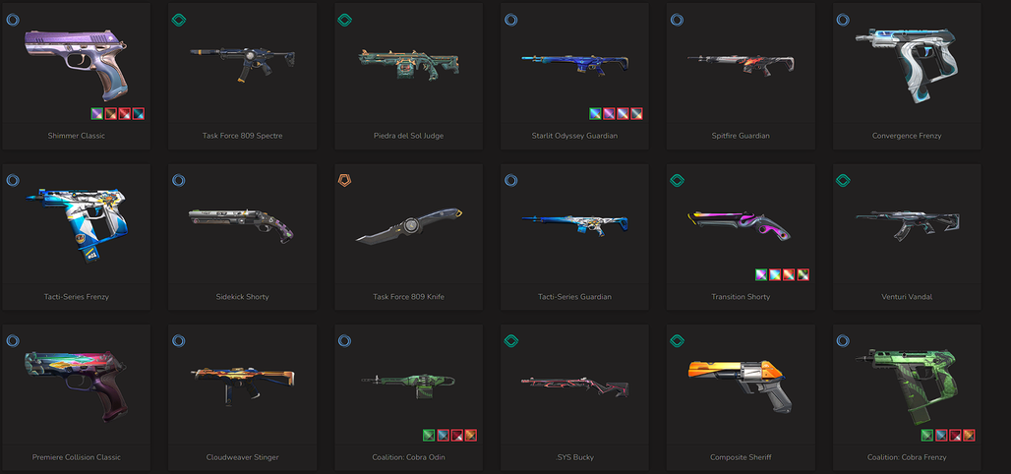Choose the green variant of Coalition: Cobra Frenzy
The width and height of the screenshot is (1011, 474).
click(x=927, y=436)
